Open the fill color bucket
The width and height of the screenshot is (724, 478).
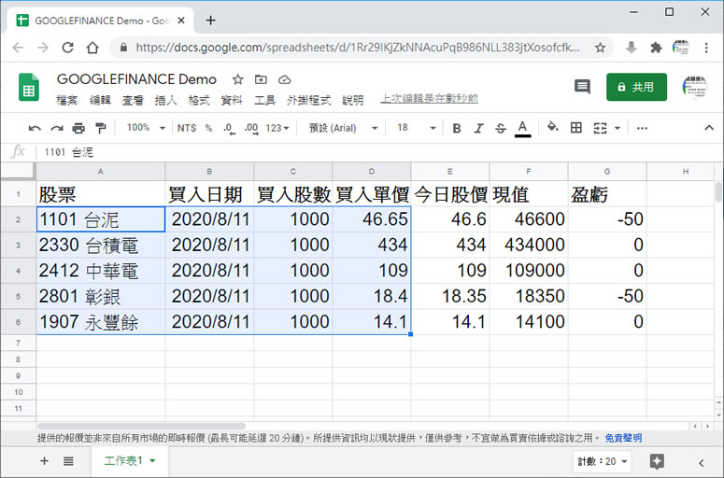point(553,127)
